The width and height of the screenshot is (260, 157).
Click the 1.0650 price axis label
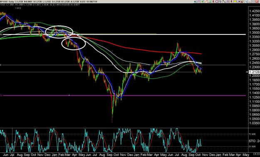[x=254, y=115]
